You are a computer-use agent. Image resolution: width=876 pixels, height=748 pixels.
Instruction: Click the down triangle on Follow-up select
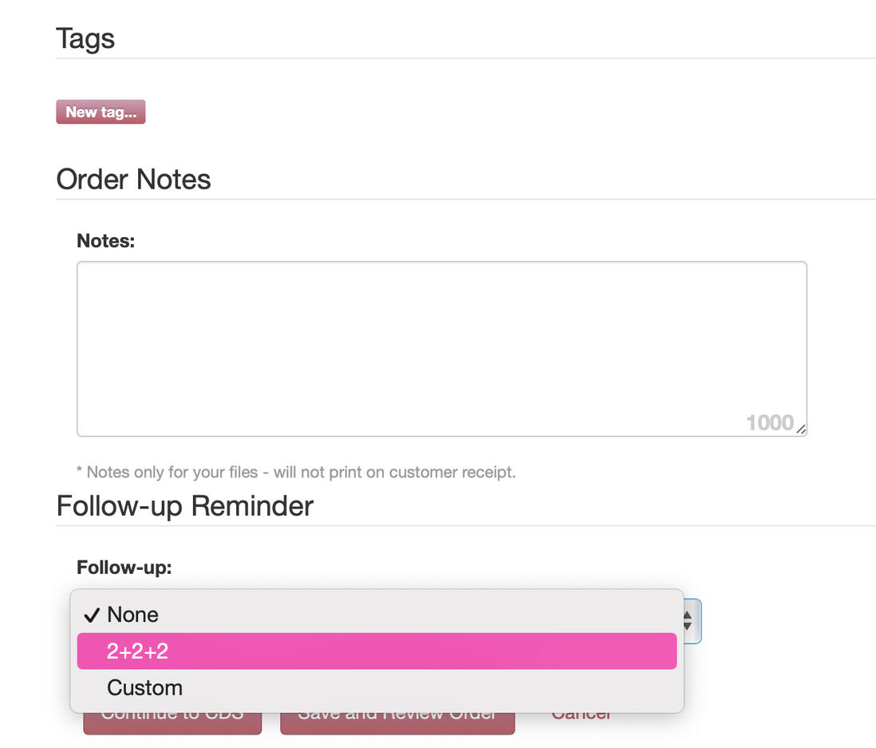[x=688, y=627]
